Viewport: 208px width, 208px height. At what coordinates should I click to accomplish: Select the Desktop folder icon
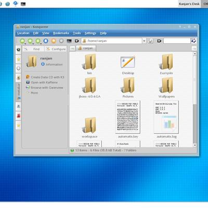(x=128, y=64)
